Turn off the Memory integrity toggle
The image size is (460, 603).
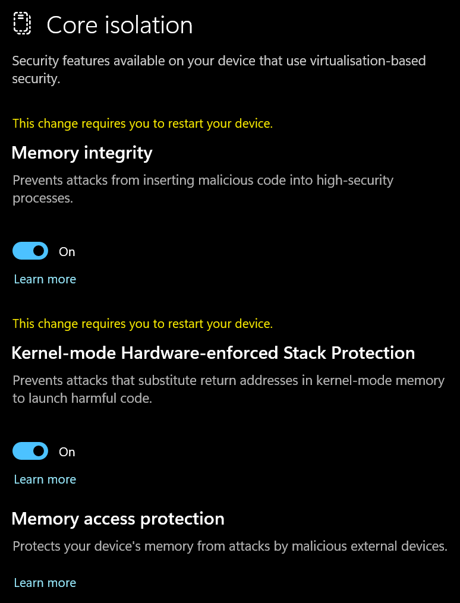click(x=30, y=251)
